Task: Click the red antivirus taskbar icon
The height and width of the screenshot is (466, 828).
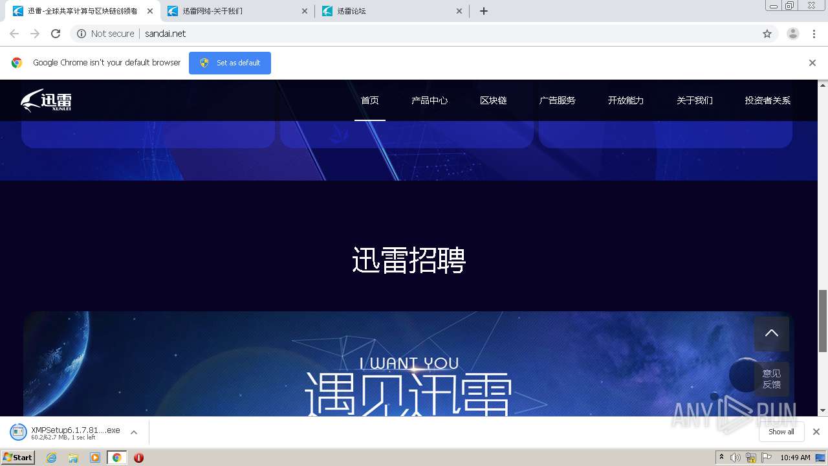Action: point(138,458)
